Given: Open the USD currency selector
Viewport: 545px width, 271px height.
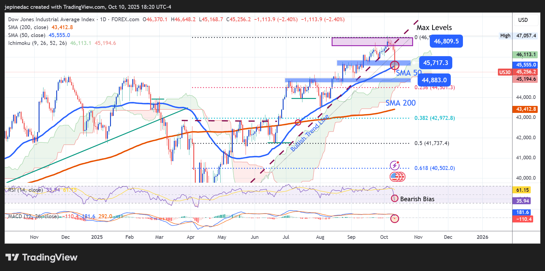Looking at the screenshot, I should click(x=523, y=20).
